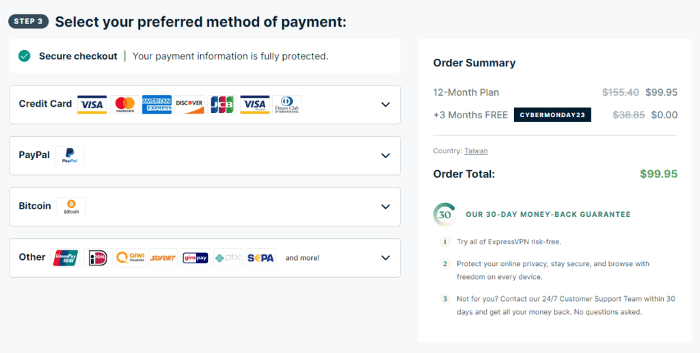Open the Bitcoin payment option chevron

(x=386, y=207)
